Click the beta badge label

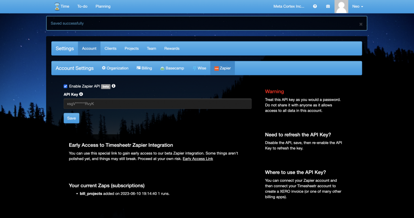click(x=106, y=87)
